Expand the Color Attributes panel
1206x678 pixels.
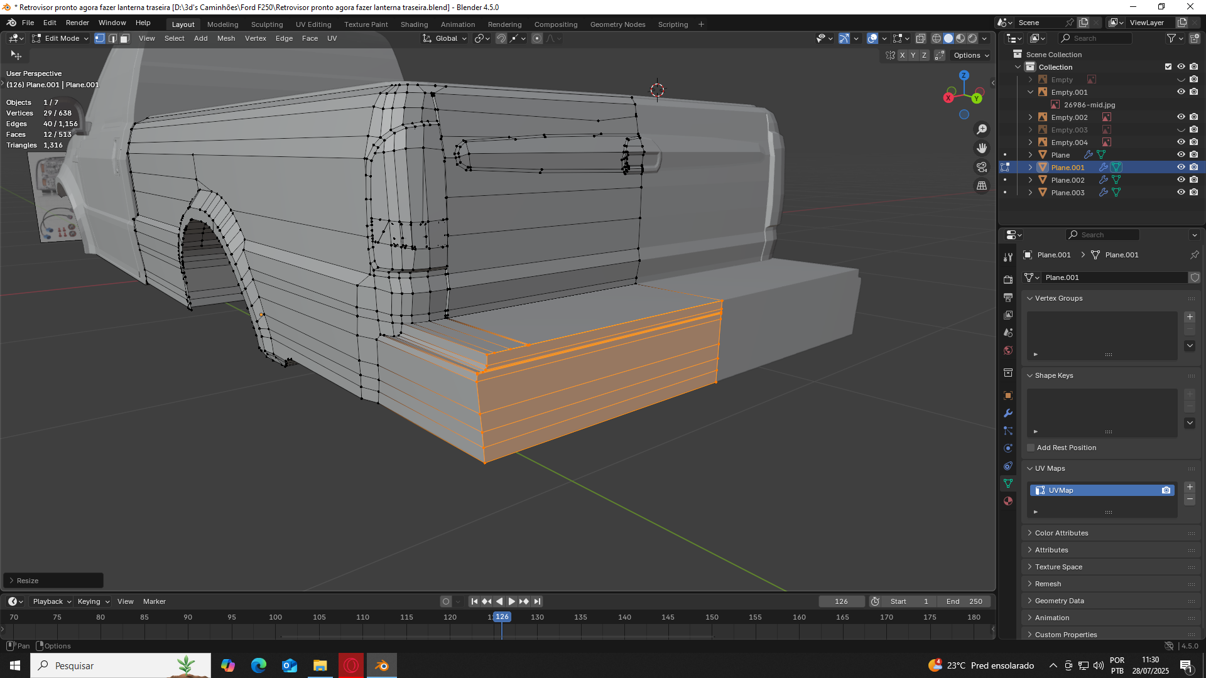click(1061, 533)
